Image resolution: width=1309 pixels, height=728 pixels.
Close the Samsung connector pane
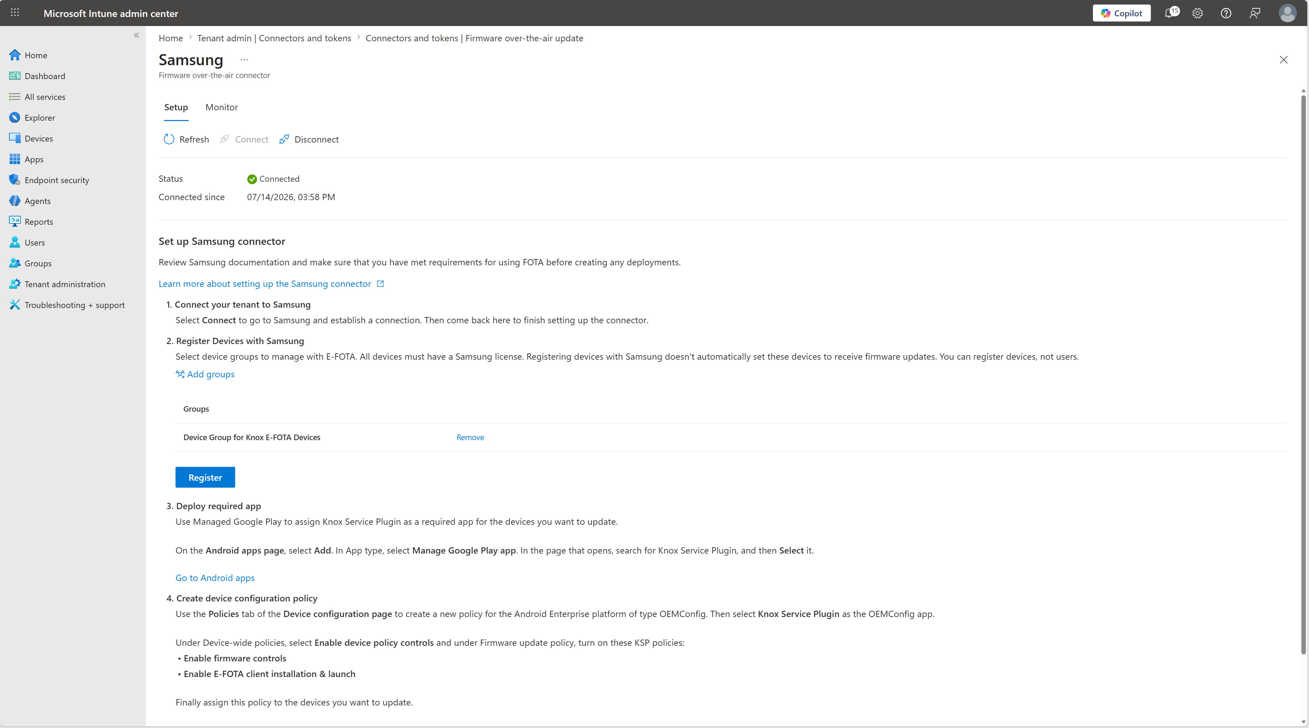click(x=1283, y=60)
